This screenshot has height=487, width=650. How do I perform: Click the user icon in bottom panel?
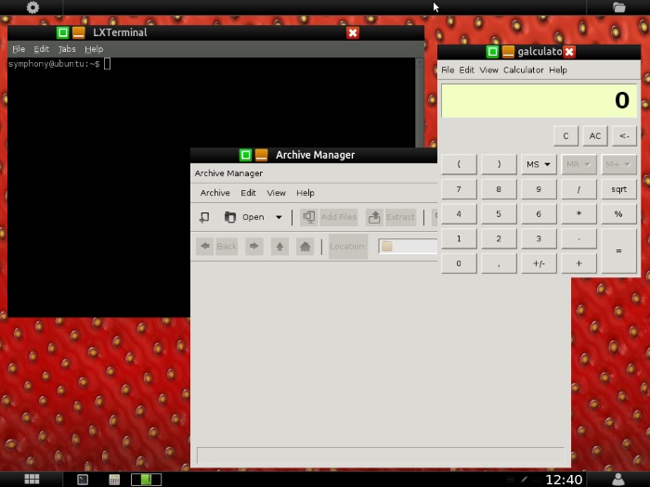point(618,480)
